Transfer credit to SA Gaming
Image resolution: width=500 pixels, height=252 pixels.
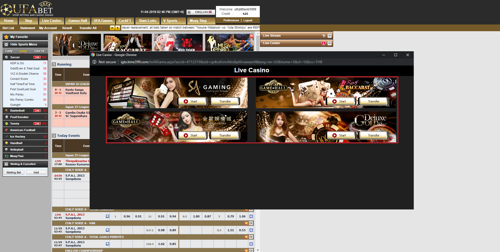pyautogui.click(x=225, y=101)
